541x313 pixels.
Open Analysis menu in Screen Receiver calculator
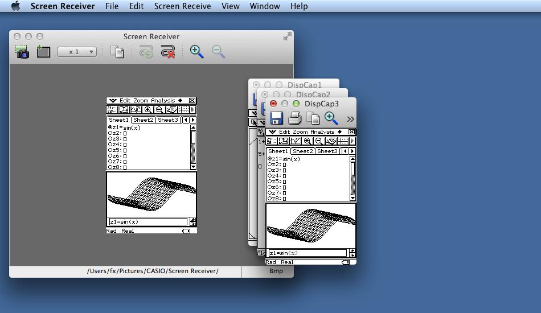click(x=163, y=101)
